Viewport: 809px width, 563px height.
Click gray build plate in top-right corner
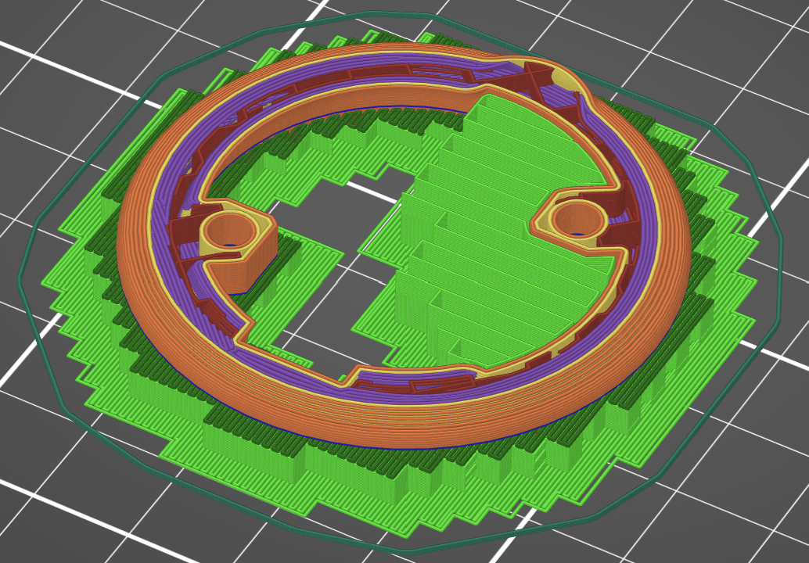(x=751, y=47)
